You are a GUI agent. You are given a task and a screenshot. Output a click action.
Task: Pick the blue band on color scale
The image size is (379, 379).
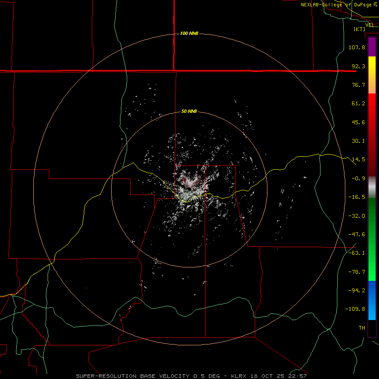pos(372,300)
